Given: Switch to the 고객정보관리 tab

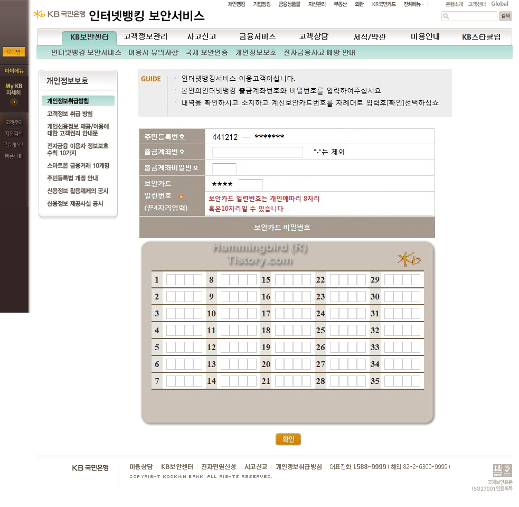Looking at the screenshot, I should (146, 37).
